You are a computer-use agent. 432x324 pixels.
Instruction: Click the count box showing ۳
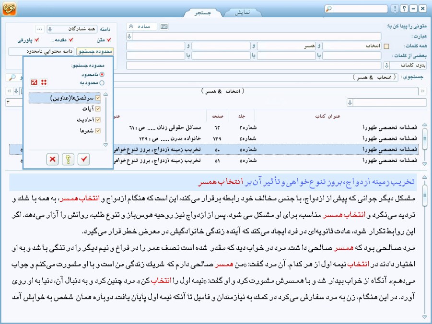click(14, 103)
